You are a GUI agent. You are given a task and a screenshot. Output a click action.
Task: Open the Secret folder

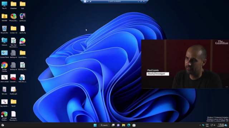point(14,103)
